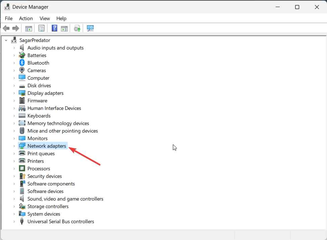
Task: Click the Cameras webcam icon
Action: coord(22,70)
